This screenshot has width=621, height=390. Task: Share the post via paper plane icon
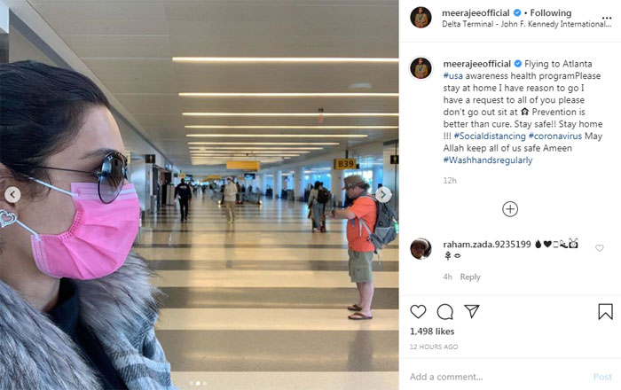472,311
